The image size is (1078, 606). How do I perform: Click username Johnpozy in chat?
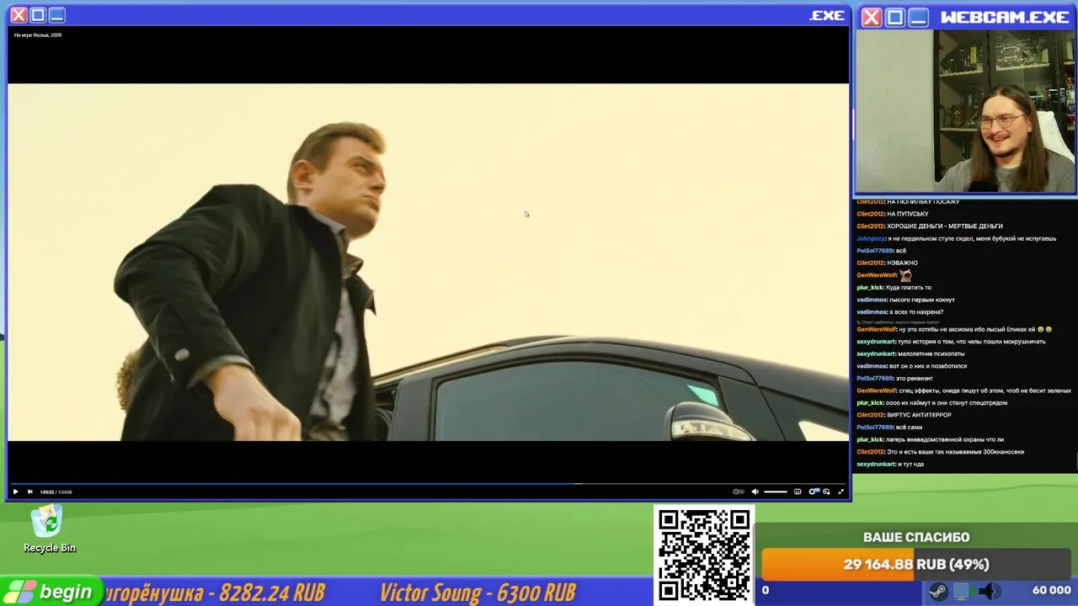click(x=871, y=238)
